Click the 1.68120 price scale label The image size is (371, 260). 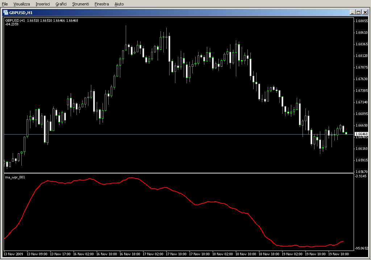(362, 55)
